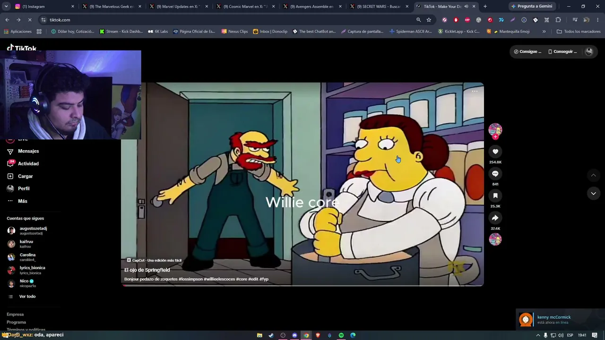Switch to the Instagram tab
The image size is (605, 340).
click(x=43, y=7)
